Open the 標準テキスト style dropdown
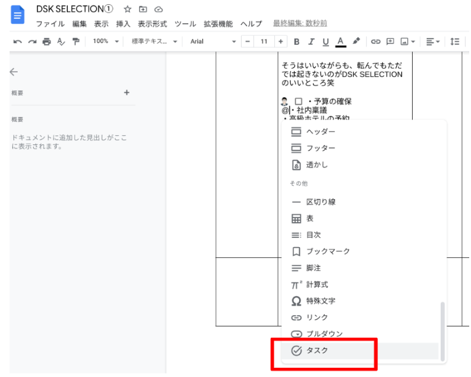 [154, 41]
